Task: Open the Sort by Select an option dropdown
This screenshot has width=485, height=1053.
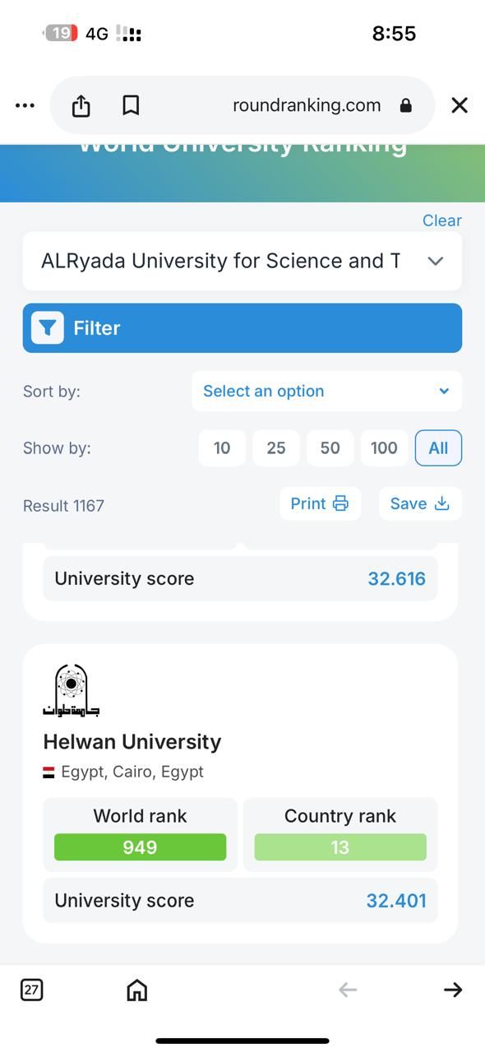Action: [326, 392]
